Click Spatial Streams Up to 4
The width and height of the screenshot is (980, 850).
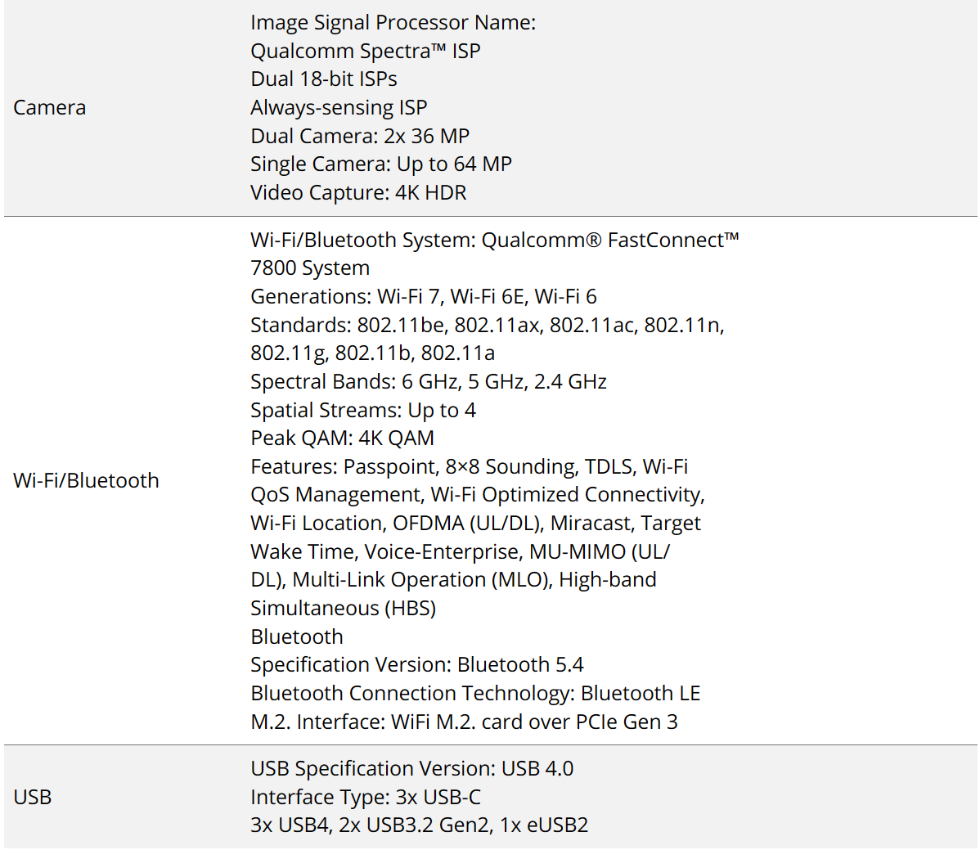tap(363, 410)
